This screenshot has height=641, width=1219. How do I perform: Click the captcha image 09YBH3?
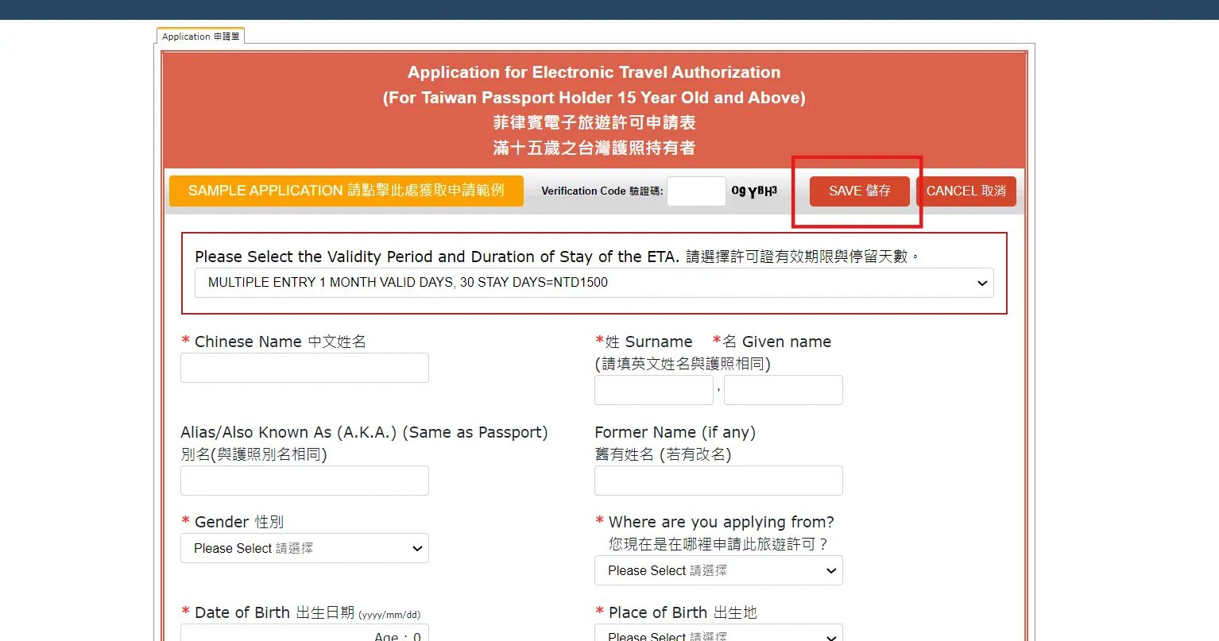pos(754,191)
